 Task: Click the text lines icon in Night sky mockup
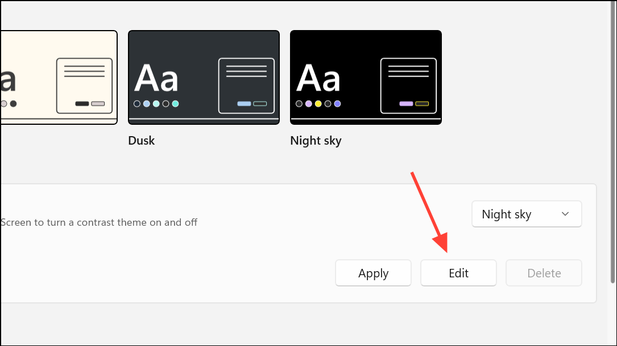click(408, 72)
